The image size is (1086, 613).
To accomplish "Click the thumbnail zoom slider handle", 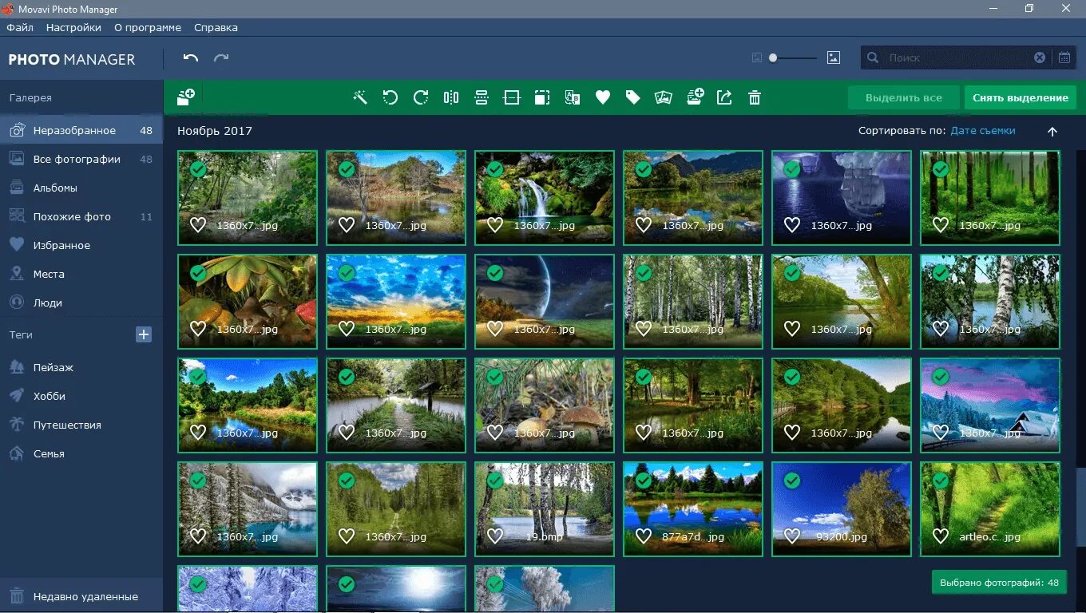I will [773, 57].
